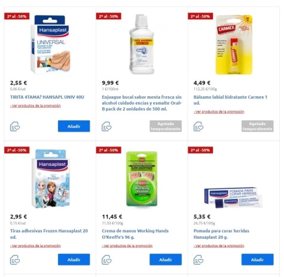Save Hansaplast pomada to wishlist icon

click(199, 260)
